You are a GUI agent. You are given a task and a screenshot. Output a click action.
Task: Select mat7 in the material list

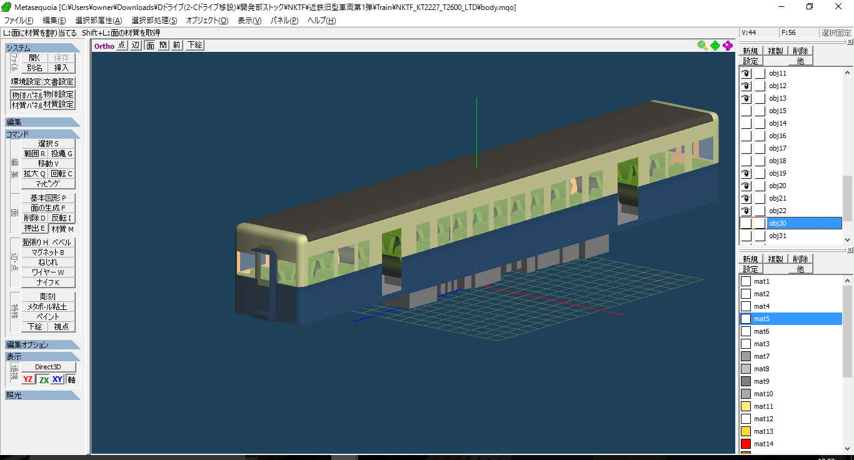791,356
